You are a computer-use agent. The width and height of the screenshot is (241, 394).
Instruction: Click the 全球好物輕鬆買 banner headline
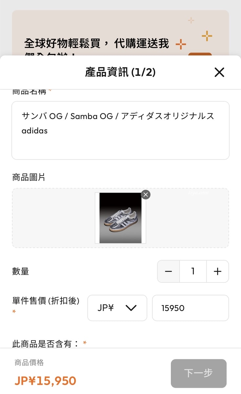(x=97, y=43)
